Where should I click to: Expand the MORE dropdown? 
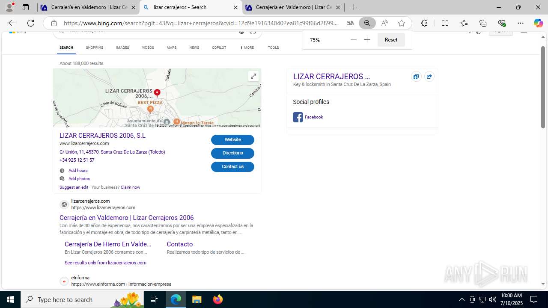(x=247, y=47)
